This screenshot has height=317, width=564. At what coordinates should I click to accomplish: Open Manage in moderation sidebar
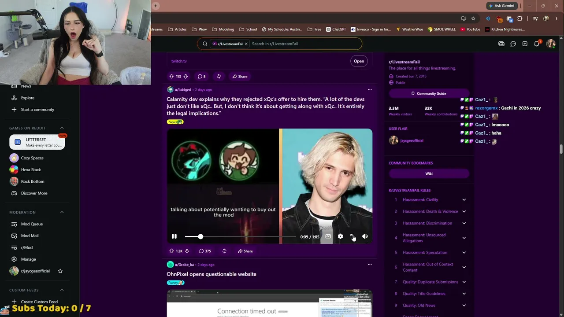(x=28, y=259)
